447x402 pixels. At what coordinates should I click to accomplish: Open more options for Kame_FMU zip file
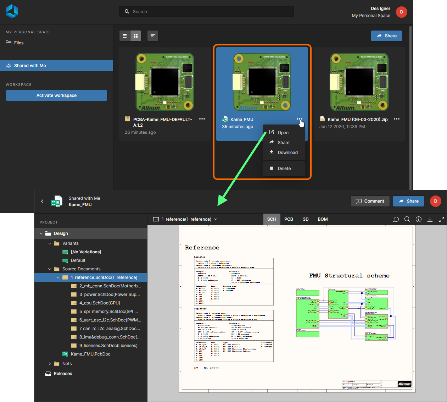pos(397,119)
